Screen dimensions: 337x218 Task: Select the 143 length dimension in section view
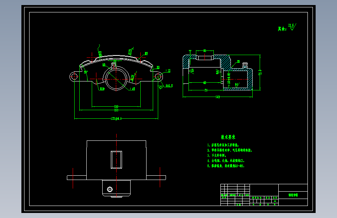[218, 97]
